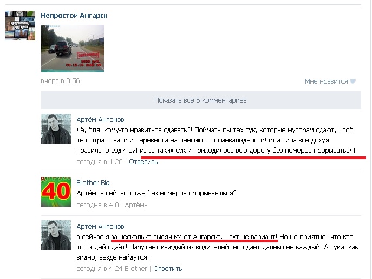This screenshot has height=279, width=372.
Task: Open the Brother Big profile name link
Action: tap(93, 183)
